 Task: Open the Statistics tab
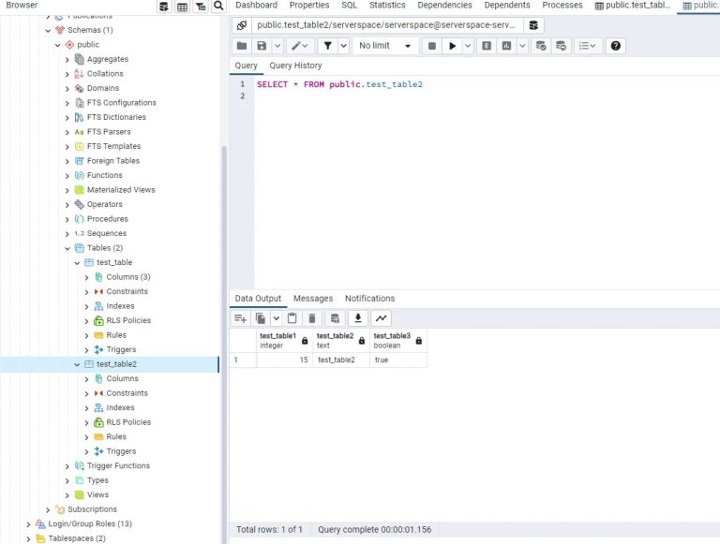(x=387, y=5)
